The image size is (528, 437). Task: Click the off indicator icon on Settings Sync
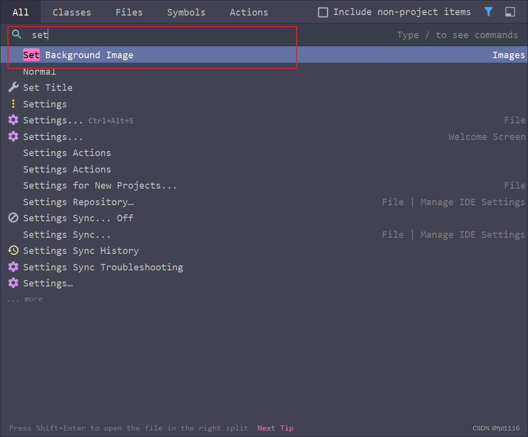13,218
